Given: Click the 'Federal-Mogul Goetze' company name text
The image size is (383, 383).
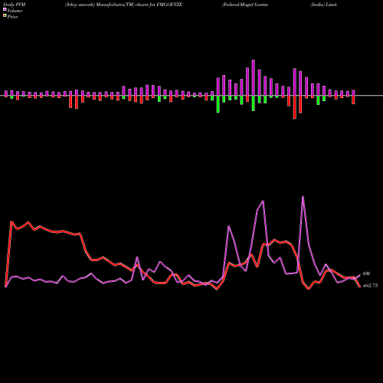Looking at the screenshot, I should click(x=245, y=5).
